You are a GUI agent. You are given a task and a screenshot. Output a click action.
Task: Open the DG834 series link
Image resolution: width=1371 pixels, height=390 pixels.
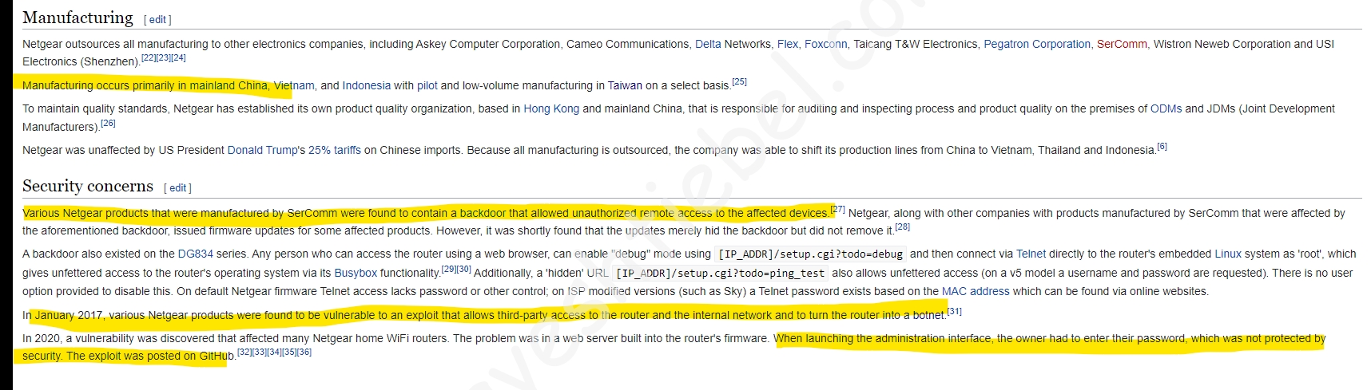(x=195, y=254)
